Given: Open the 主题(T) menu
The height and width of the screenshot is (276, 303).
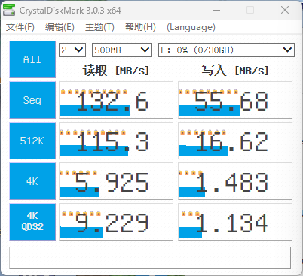Looking at the screenshot, I should click(99, 27).
